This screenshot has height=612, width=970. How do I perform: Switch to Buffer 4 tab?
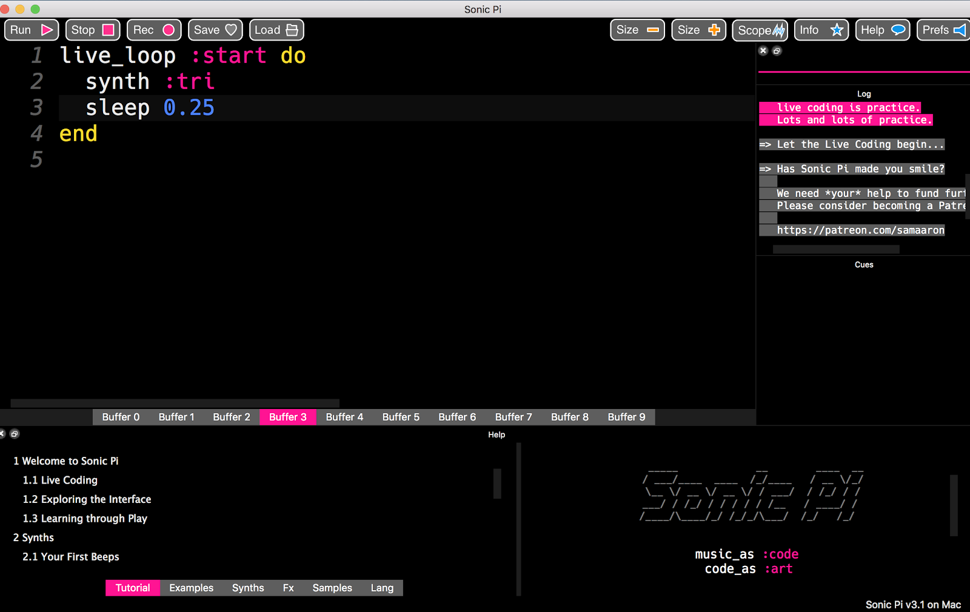pos(344,417)
